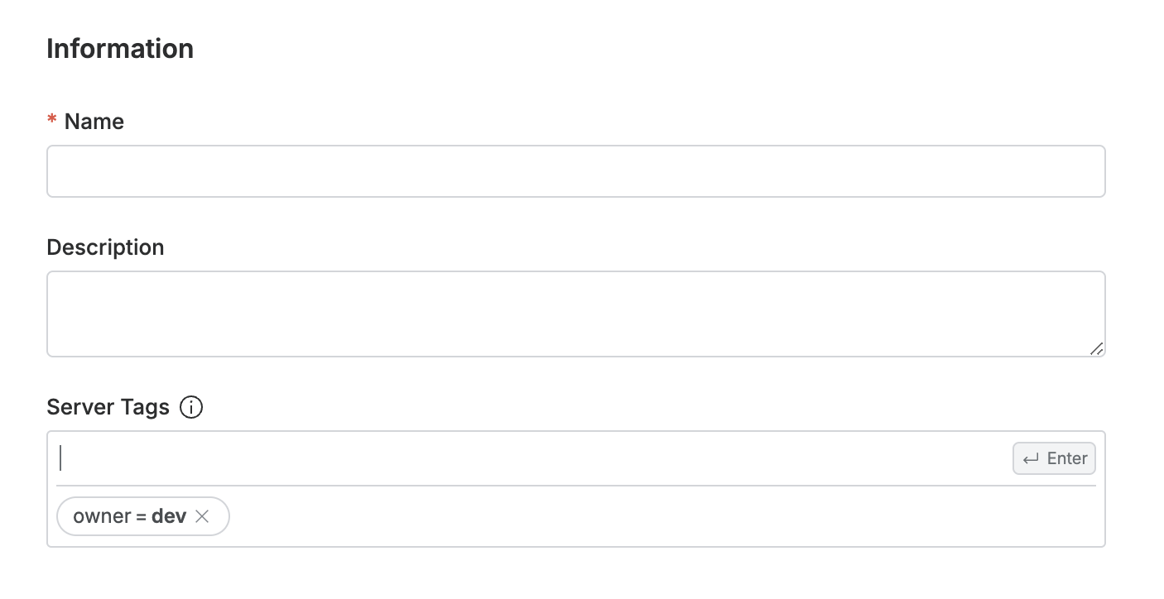Focus the Server Tags text input
The height and width of the screenshot is (599, 1164).
click(530, 458)
